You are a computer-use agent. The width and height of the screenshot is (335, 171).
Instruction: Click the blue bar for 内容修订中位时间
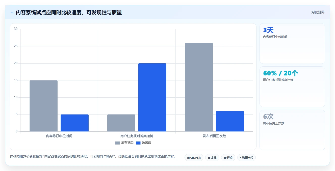tap(74, 123)
